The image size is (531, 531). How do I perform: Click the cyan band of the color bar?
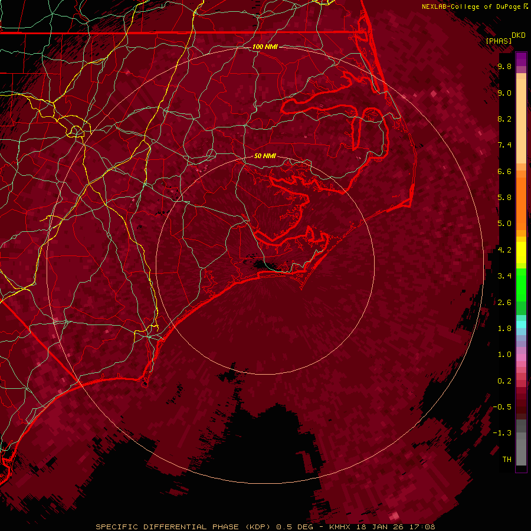(521, 324)
